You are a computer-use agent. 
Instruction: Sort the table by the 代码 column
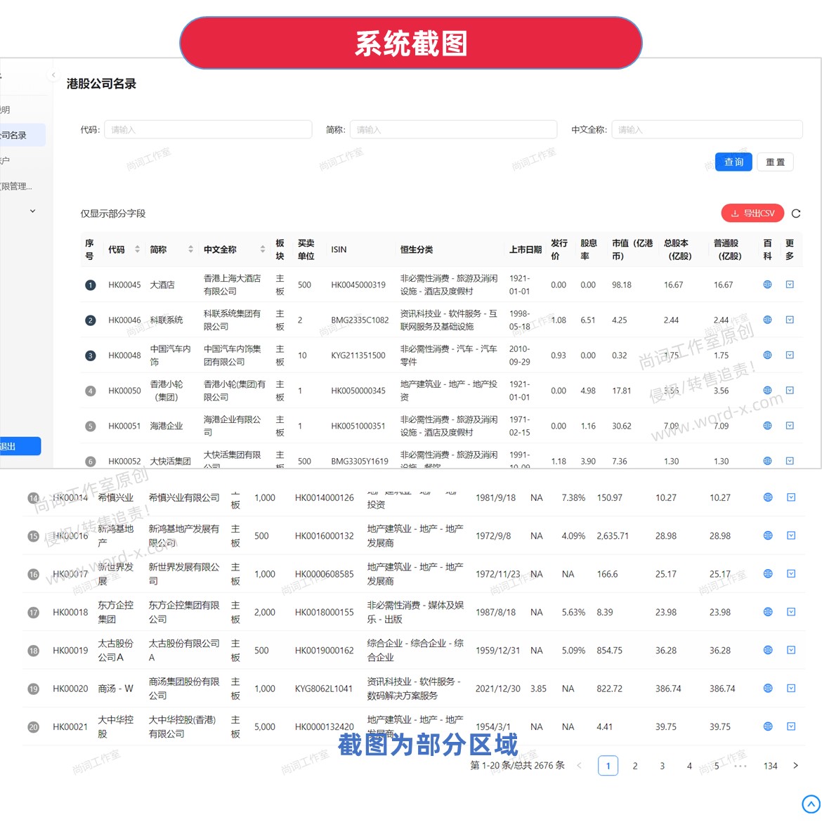pos(137,249)
